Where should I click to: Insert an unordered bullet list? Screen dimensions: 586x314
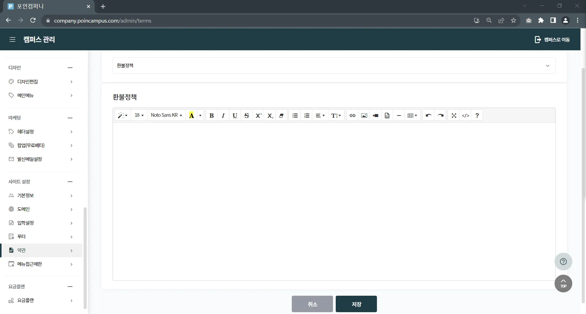[295, 116]
